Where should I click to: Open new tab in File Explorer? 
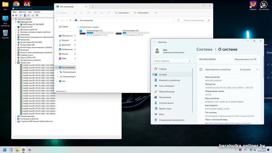[x=92, y=6]
